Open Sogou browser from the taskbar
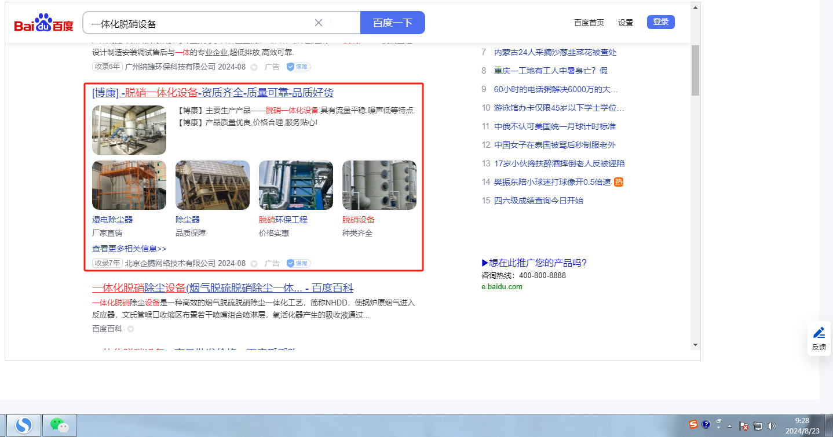Image resolution: width=833 pixels, height=437 pixels. 24,426
